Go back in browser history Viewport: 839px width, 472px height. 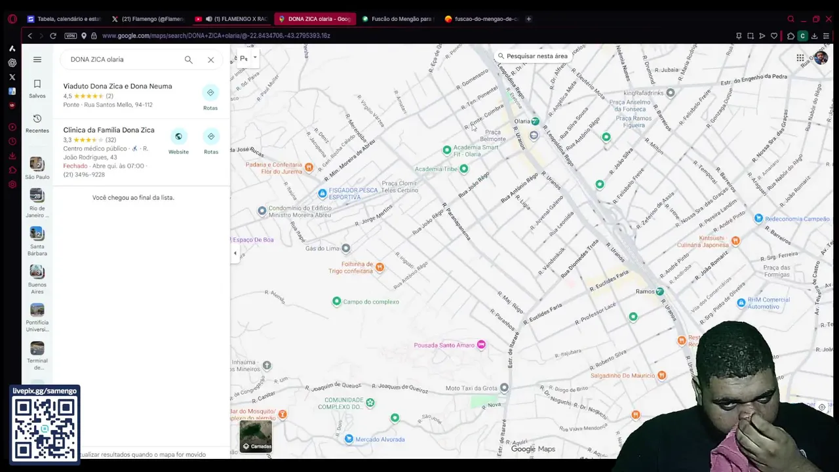click(29, 36)
